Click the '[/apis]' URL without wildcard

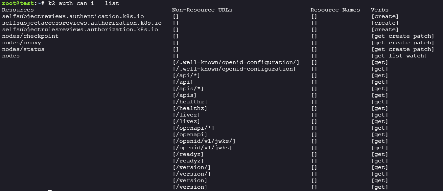click(x=184, y=95)
